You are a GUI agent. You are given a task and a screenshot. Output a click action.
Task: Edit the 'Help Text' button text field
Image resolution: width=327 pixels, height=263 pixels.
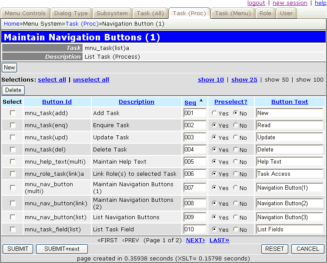(290, 162)
